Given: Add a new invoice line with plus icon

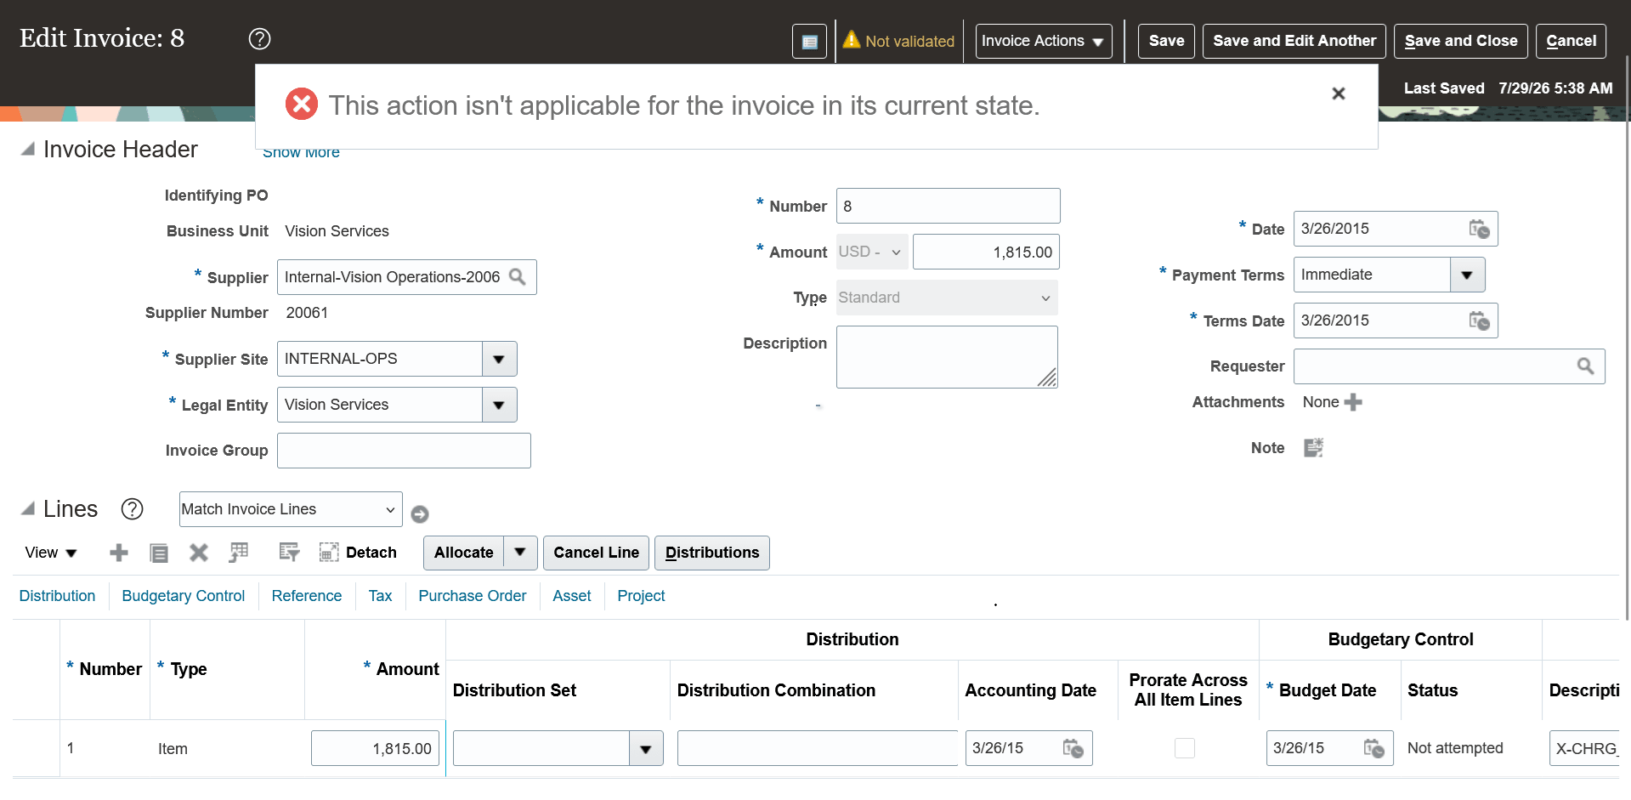Looking at the screenshot, I should [x=119, y=553].
